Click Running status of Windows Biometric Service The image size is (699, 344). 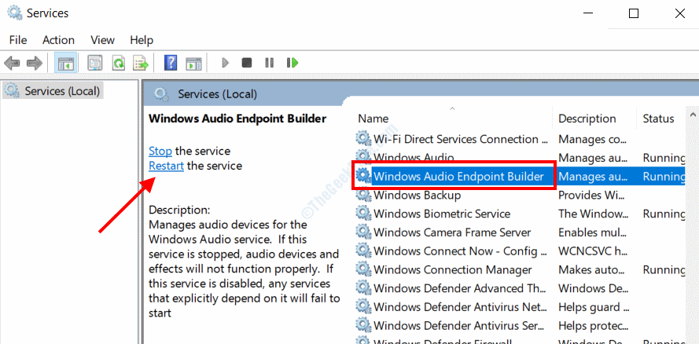click(x=664, y=214)
